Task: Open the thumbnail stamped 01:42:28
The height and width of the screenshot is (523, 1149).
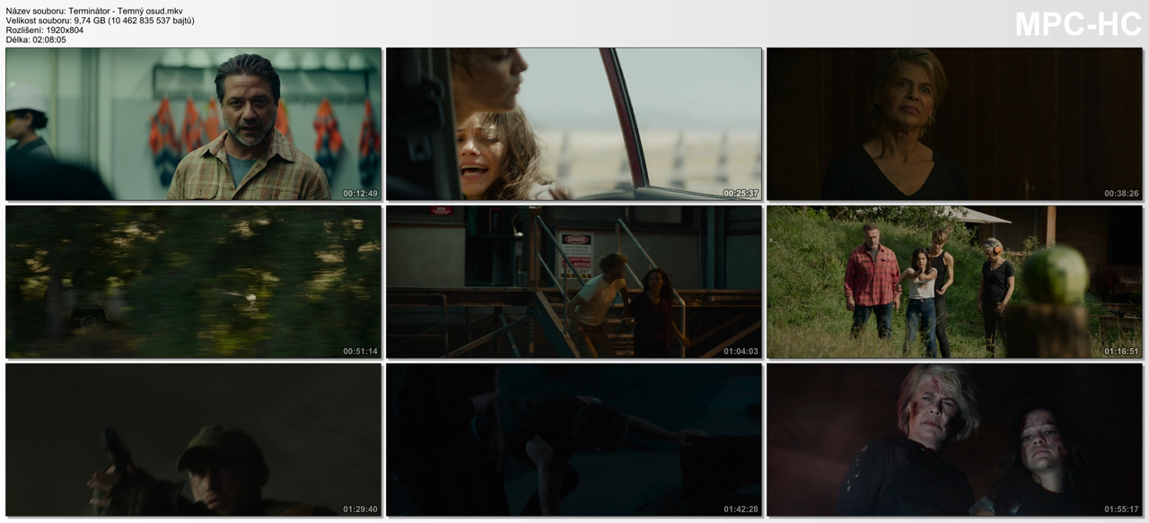Action: click(x=574, y=440)
